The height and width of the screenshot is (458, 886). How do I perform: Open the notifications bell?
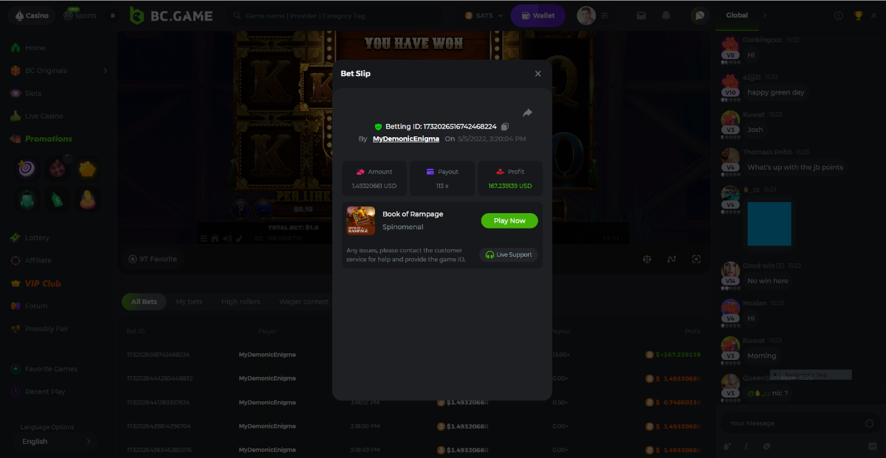666,15
